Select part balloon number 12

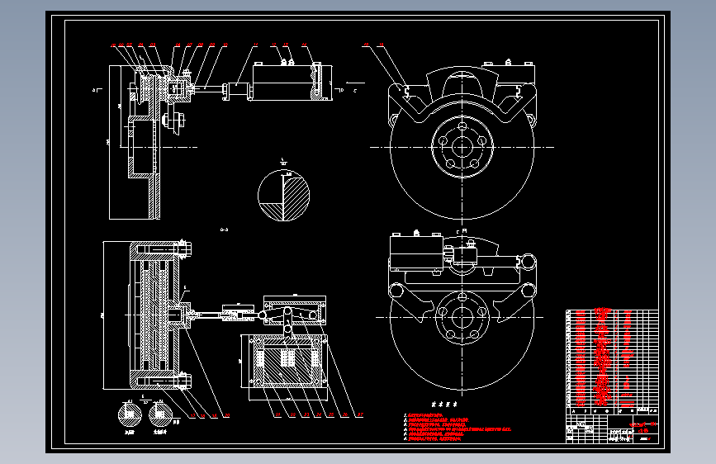(x=274, y=45)
